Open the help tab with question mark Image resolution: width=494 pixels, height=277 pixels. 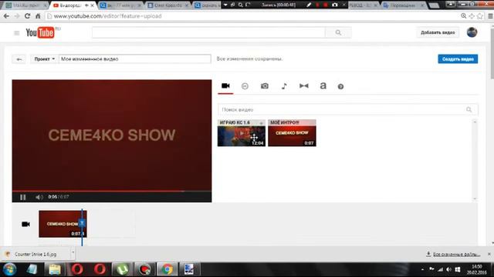click(x=340, y=86)
